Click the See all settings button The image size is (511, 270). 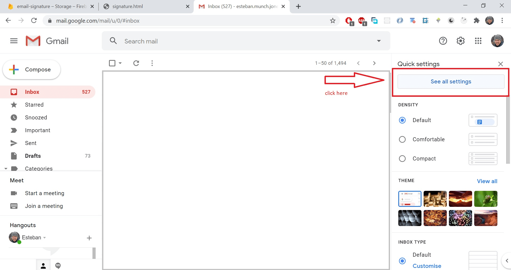tap(451, 82)
